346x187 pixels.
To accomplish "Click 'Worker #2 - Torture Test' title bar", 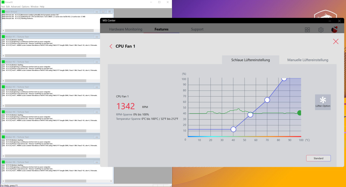I will click(x=50, y=62).
